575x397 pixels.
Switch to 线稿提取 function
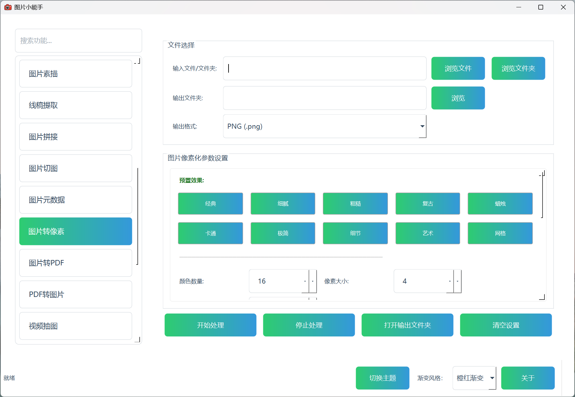(x=76, y=105)
